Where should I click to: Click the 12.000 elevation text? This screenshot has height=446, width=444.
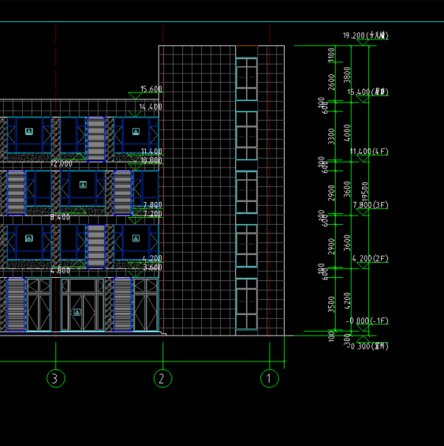[62, 164]
